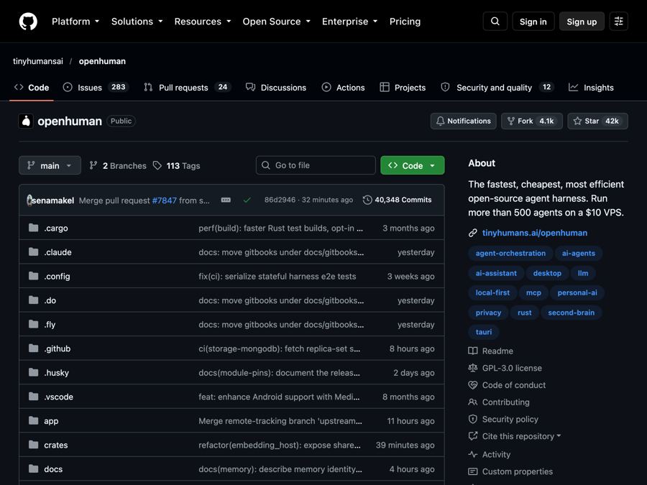Expand the Open Source menu
Screen dimensions: 647x485
pos(277,22)
